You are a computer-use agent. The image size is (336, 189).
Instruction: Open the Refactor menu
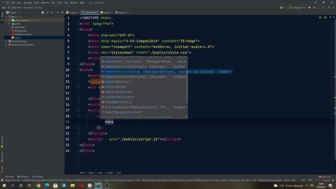(45, 3)
